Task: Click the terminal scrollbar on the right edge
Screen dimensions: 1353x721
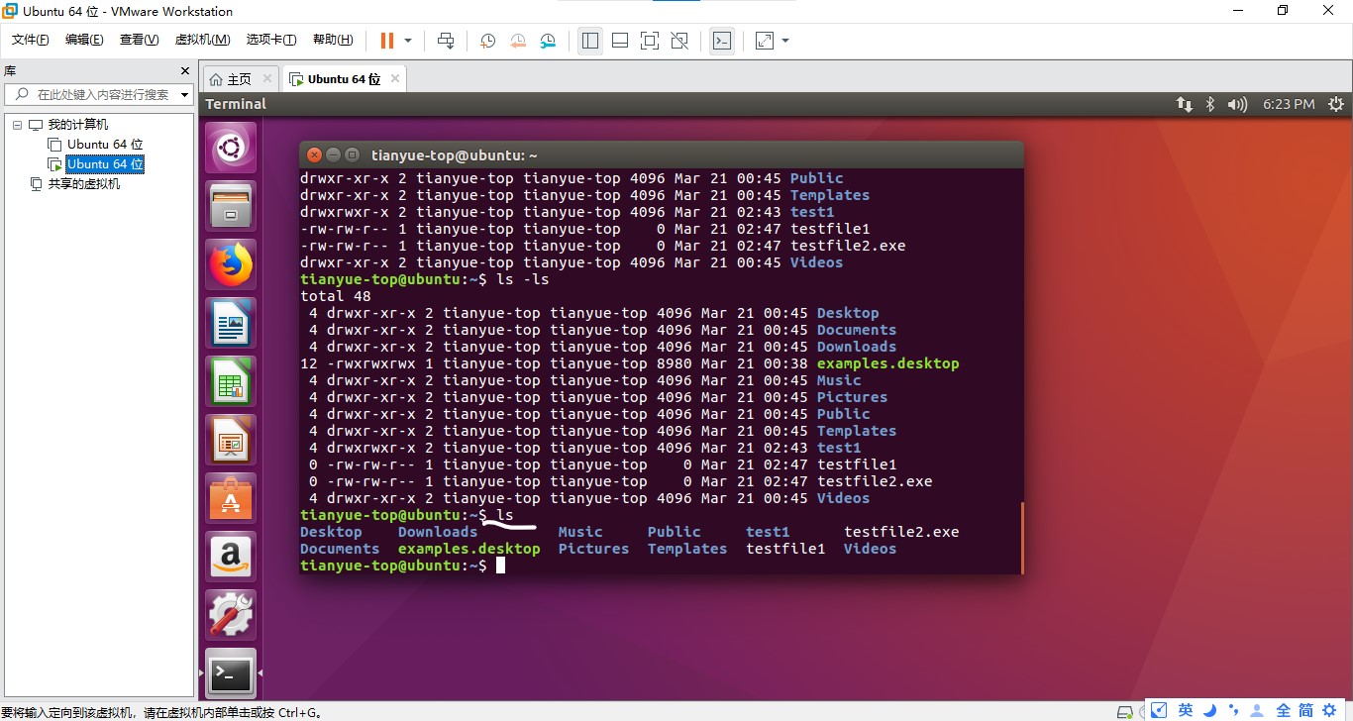Action: coord(1020,538)
